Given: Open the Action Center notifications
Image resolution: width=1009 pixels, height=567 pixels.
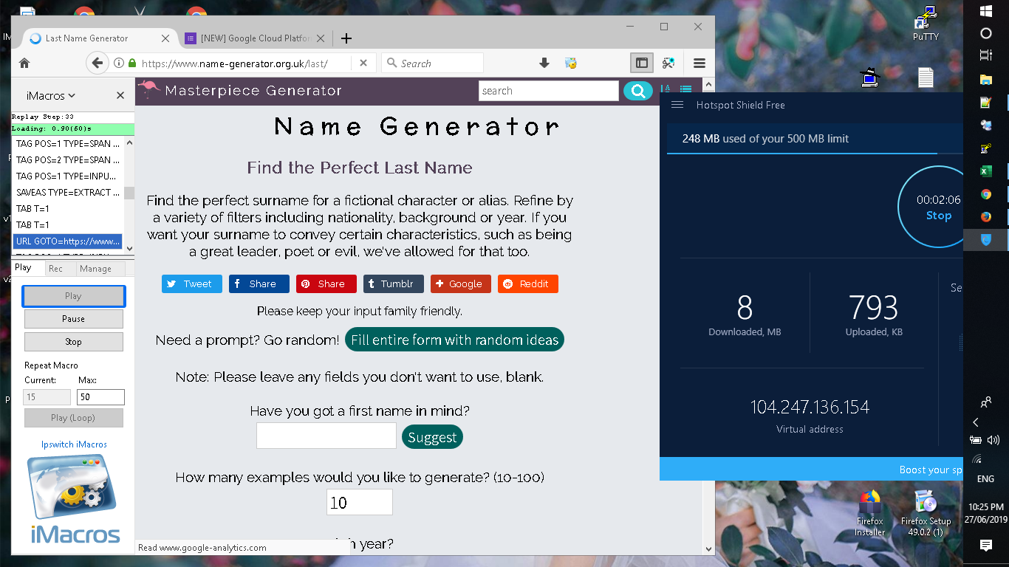Looking at the screenshot, I should click(x=985, y=545).
